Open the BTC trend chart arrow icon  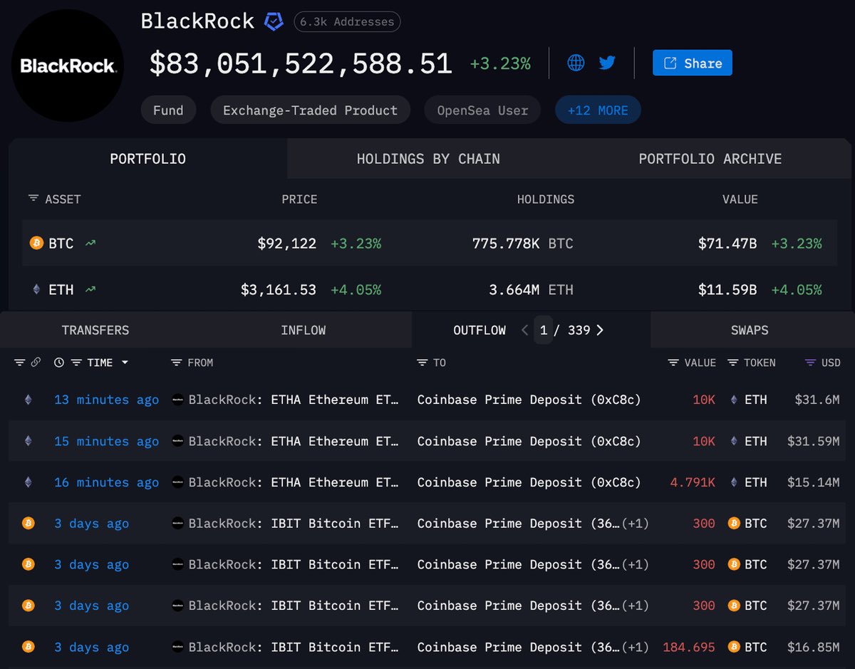click(x=90, y=243)
